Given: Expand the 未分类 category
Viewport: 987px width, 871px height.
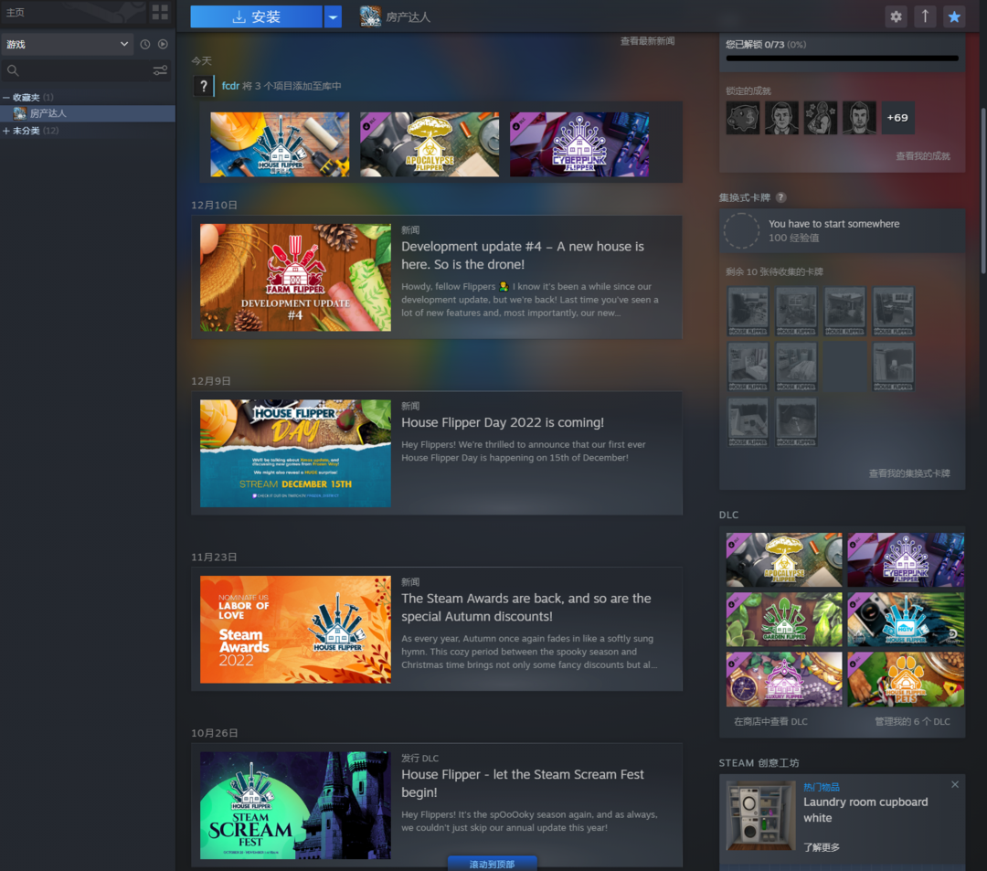Looking at the screenshot, I should point(6,131).
